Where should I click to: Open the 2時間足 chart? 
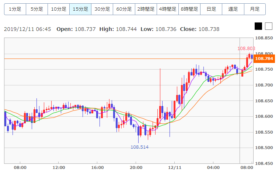(x=146, y=9)
